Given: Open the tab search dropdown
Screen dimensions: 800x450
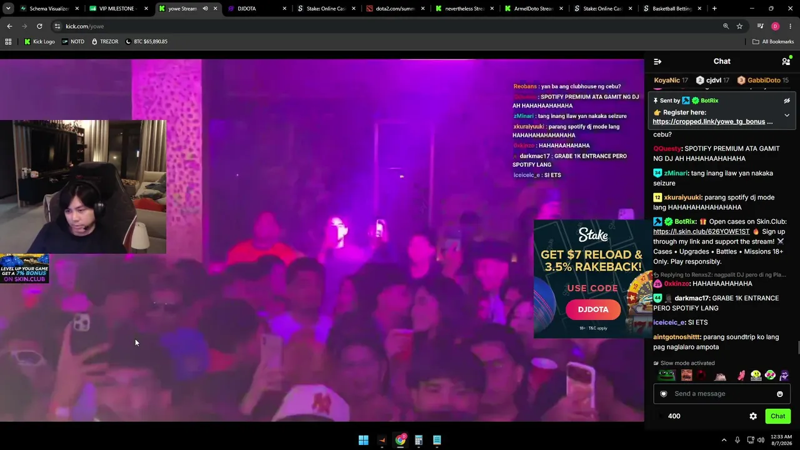Looking at the screenshot, I should click(8, 9).
